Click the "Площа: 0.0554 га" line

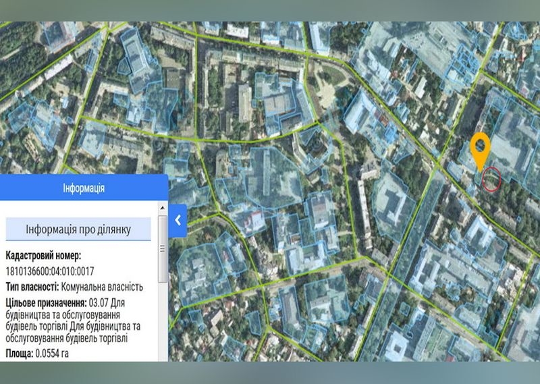[x=37, y=352]
